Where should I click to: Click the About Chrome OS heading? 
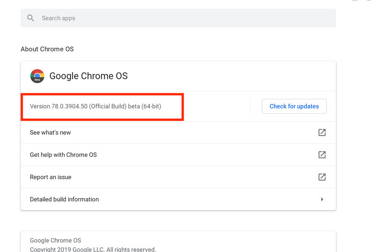[x=47, y=49]
